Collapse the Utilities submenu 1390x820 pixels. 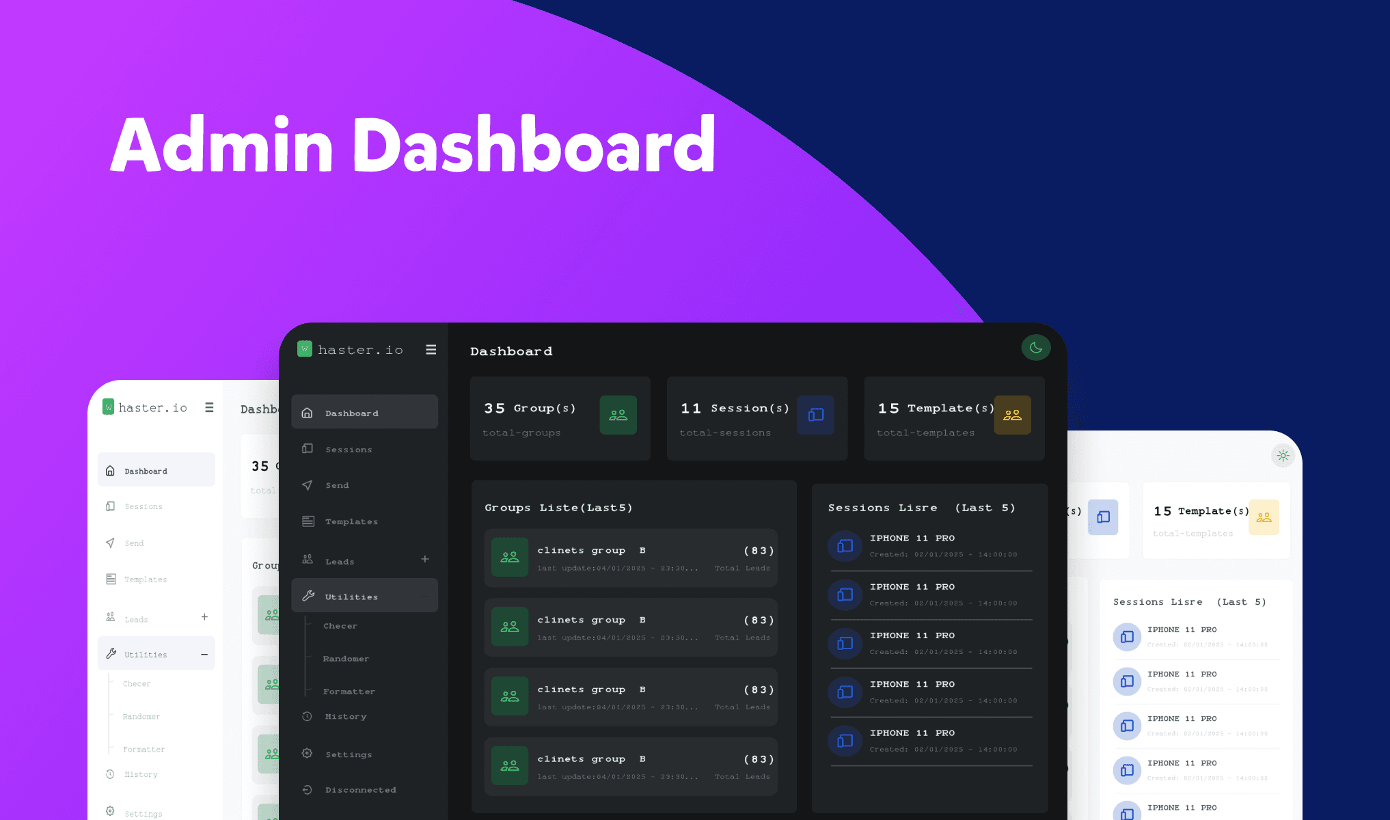tap(424, 596)
